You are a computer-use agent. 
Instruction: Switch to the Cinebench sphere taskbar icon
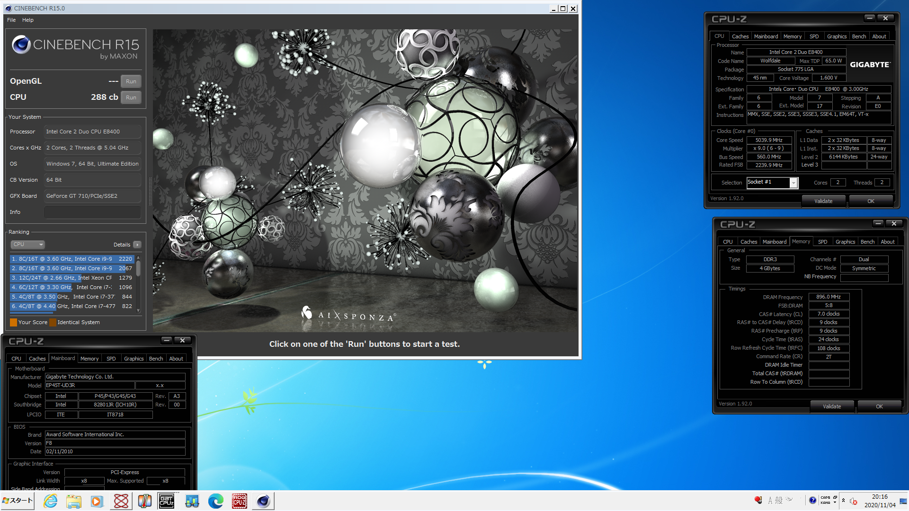tap(263, 501)
